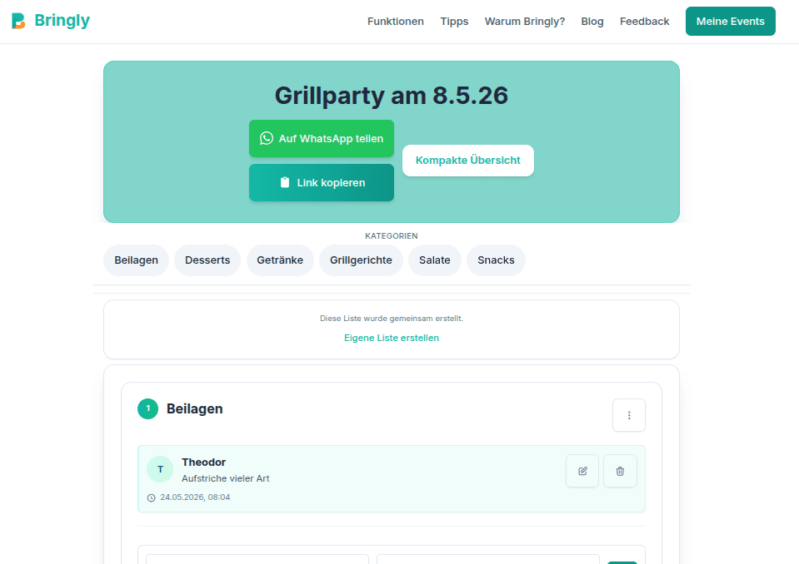The width and height of the screenshot is (799, 564).
Task: Open the three-dot menu for Beilagen
Action: [629, 415]
